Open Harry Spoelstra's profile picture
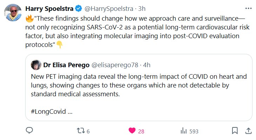The width and height of the screenshot is (256, 140). point(13,13)
